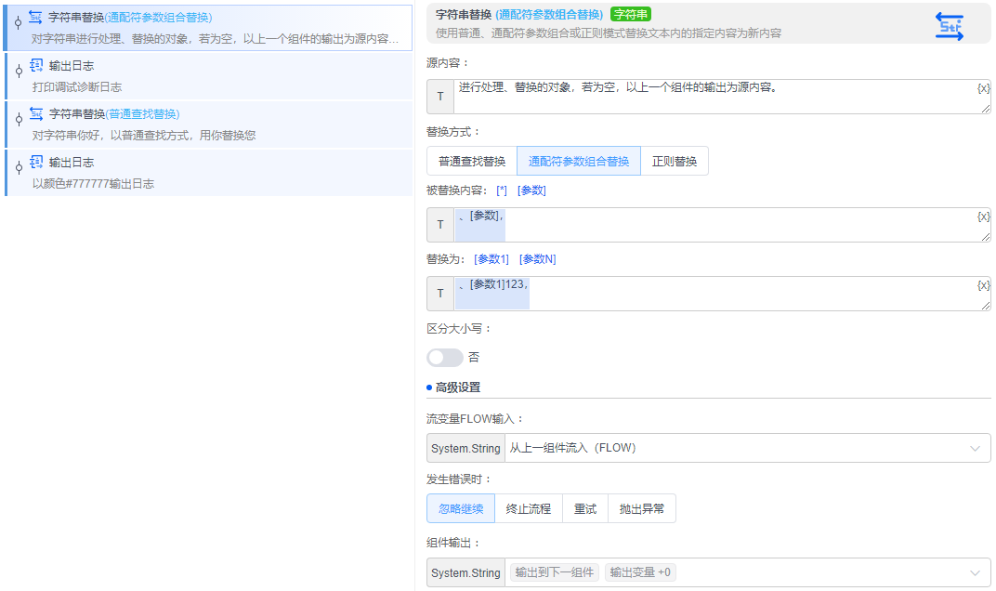Click the [*] link beside 被替换内容
This screenshot has width=996, height=591.
(x=499, y=190)
